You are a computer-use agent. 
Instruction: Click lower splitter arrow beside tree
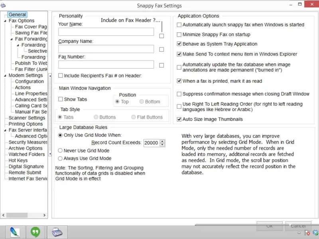pos(50,154)
